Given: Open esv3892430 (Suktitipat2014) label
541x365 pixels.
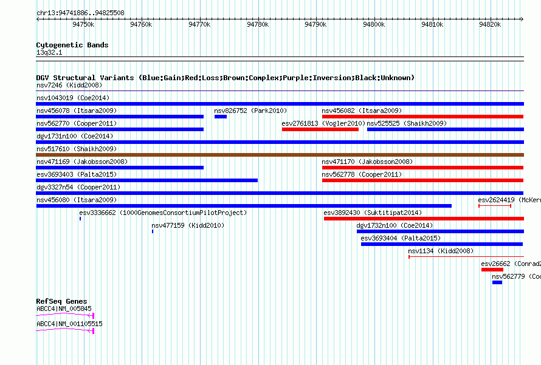Looking at the screenshot, I should (373, 213).
